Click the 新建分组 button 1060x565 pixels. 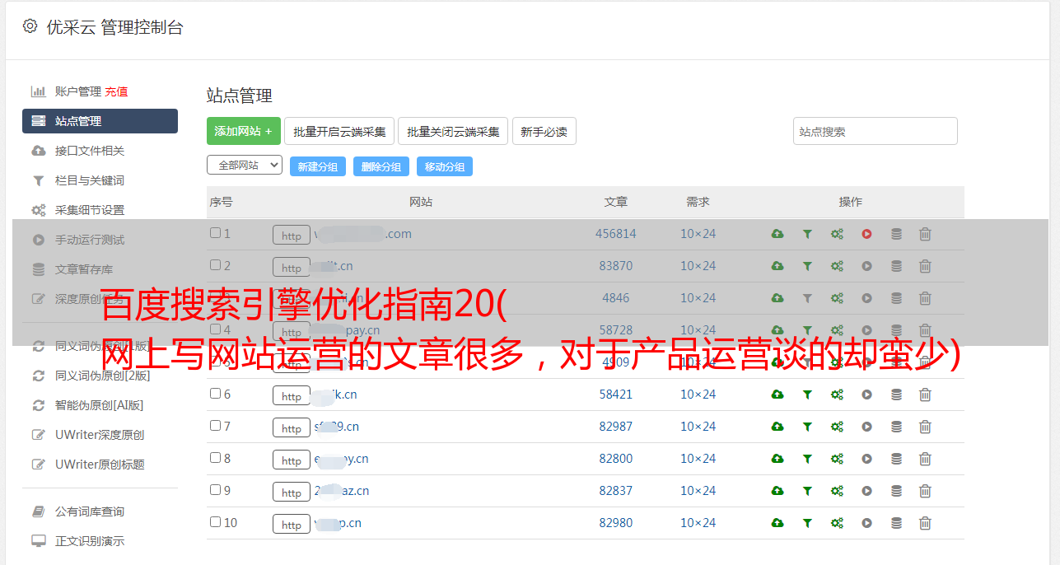tap(317, 166)
